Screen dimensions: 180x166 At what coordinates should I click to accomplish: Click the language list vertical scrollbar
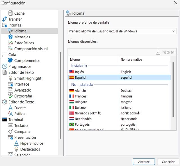(x=173, y=89)
